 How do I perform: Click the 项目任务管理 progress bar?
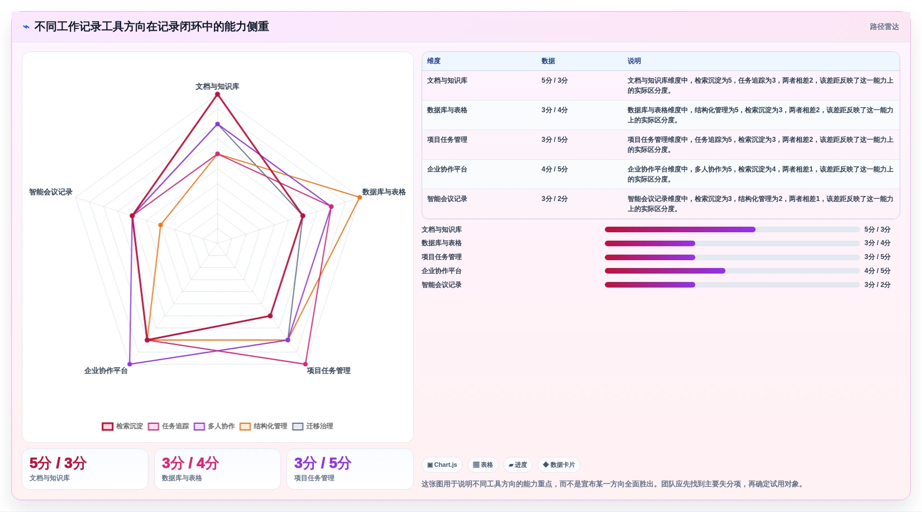[732, 257]
